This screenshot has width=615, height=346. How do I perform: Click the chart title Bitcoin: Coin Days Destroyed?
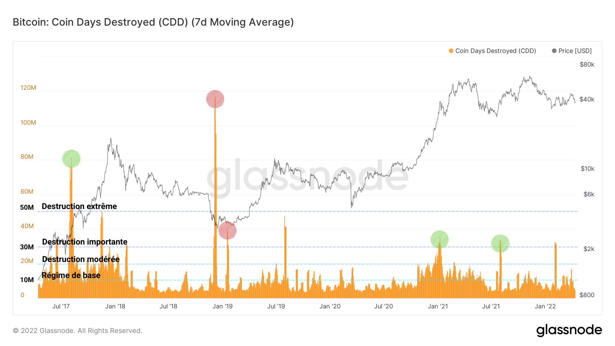tap(153, 22)
